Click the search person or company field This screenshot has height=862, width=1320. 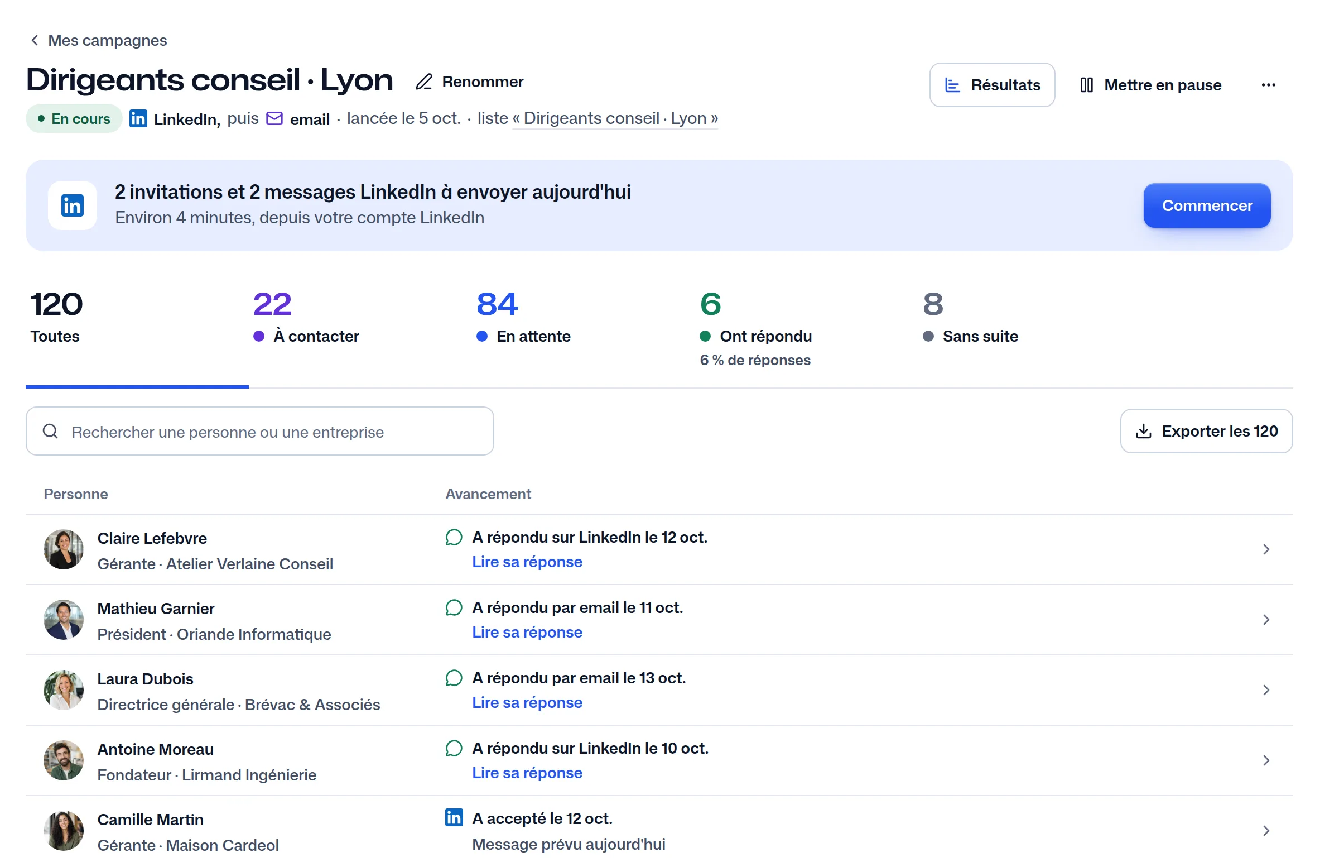(260, 431)
